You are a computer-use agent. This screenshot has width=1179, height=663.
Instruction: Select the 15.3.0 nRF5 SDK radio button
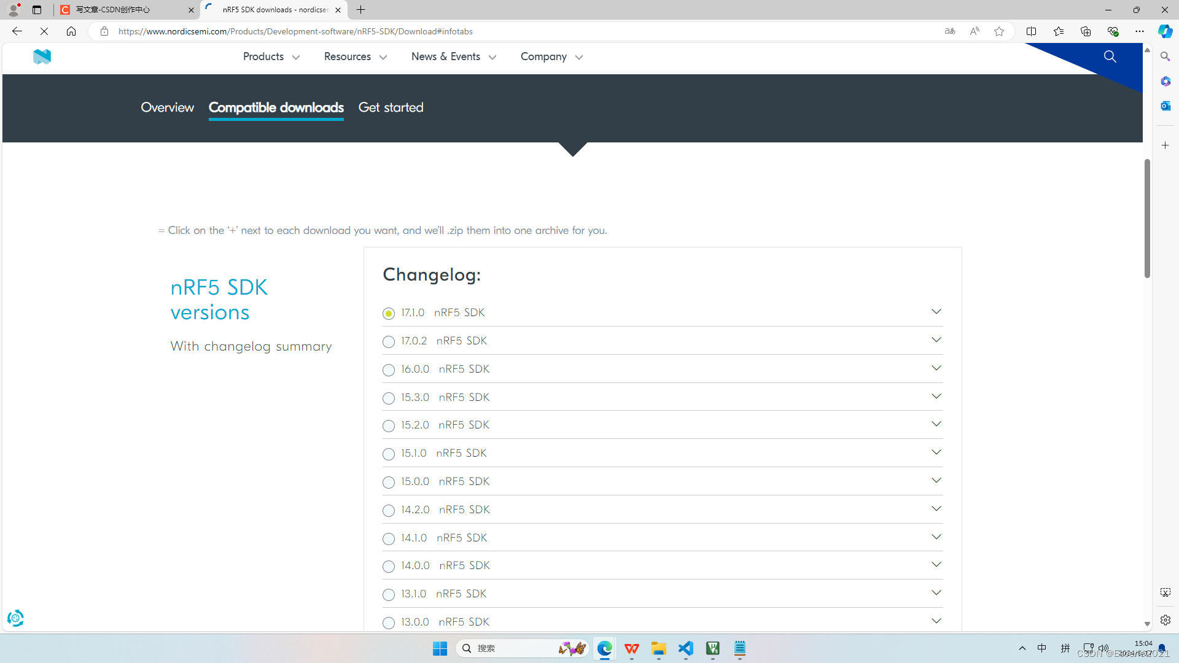point(389,398)
